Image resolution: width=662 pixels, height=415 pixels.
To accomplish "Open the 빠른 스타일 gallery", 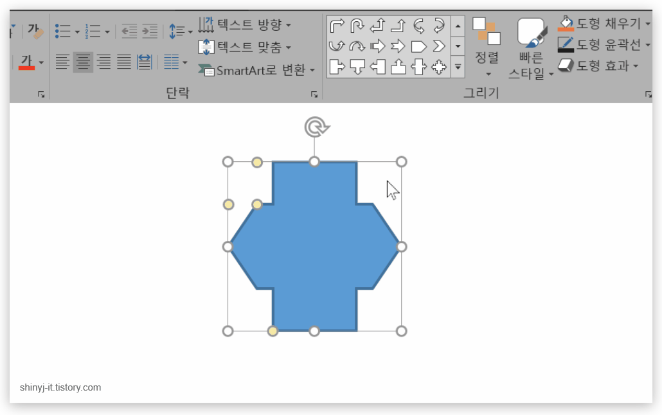I will (x=531, y=49).
